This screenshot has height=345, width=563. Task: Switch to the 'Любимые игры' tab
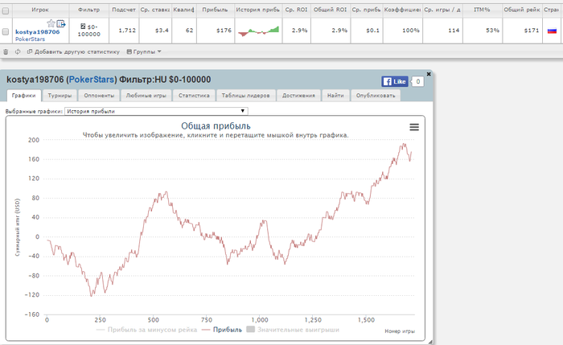point(146,96)
